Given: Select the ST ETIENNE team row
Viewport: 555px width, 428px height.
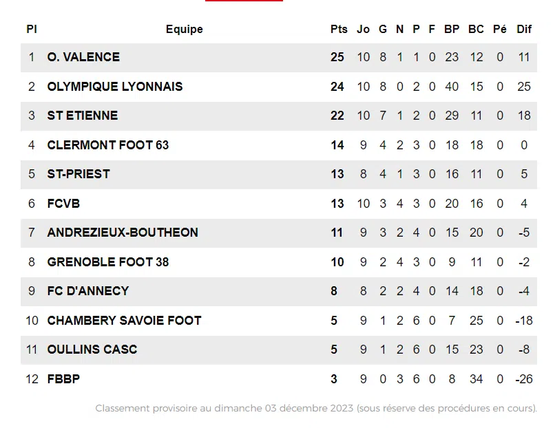Looking at the screenshot, I should click(83, 116).
